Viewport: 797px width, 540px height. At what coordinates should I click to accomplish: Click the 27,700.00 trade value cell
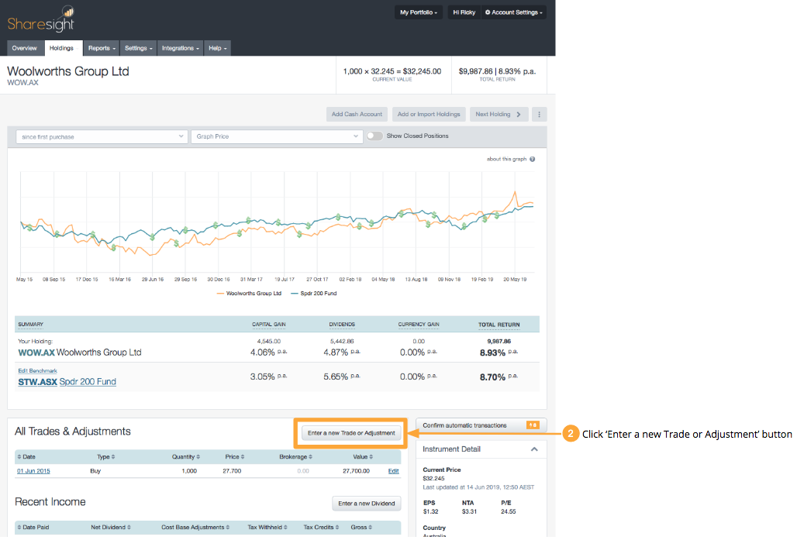pos(357,471)
